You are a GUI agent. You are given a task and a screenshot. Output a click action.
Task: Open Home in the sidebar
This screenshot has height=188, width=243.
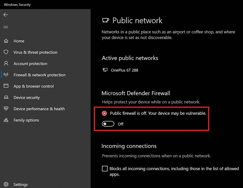(x=45, y=41)
